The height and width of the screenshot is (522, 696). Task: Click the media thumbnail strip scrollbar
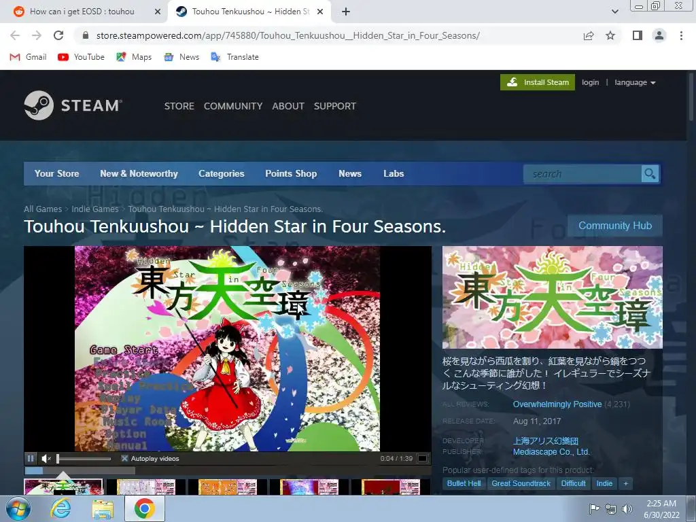click(227, 470)
